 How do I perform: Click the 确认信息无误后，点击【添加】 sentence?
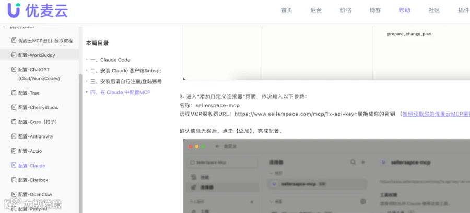click(x=231, y=131)
